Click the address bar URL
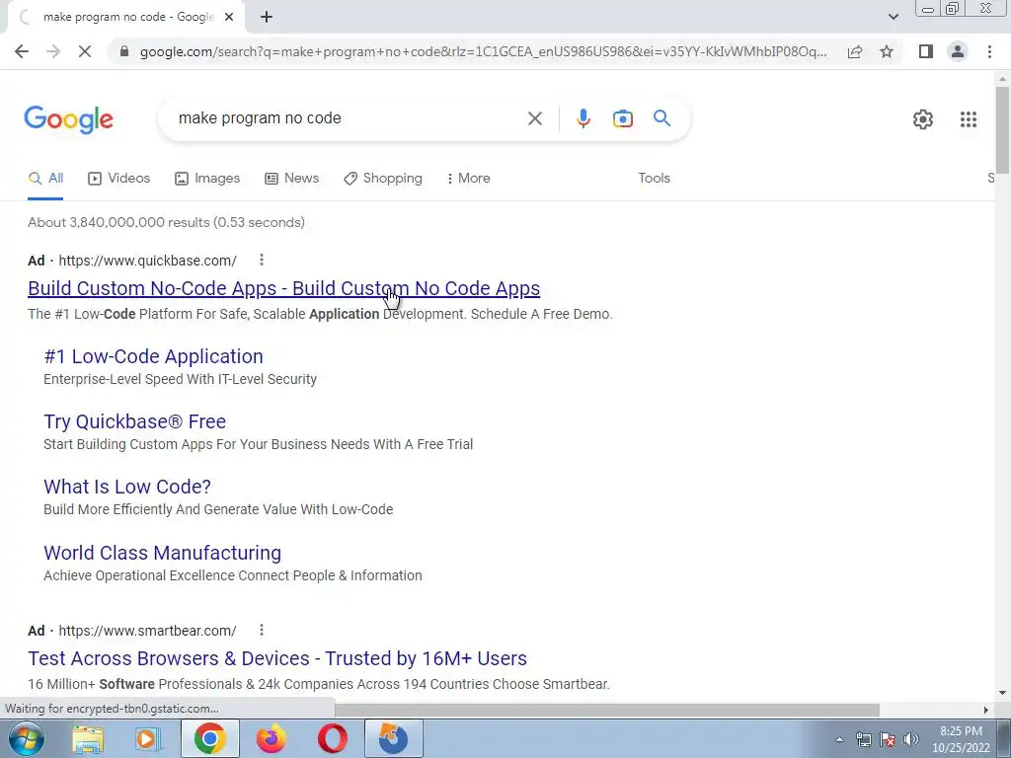The height and width of the screenshot is (758, 1011). point(484,51)
